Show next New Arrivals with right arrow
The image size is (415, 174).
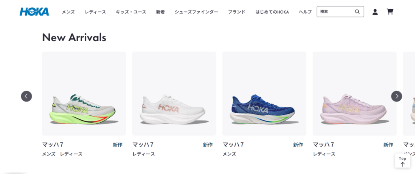tap(396, 96)
